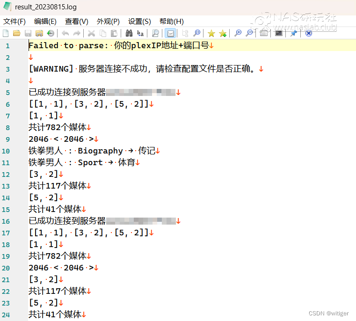This screenshot has width=356, height=321.
Task: Open the 文件(F) menu
Action: 15,22
